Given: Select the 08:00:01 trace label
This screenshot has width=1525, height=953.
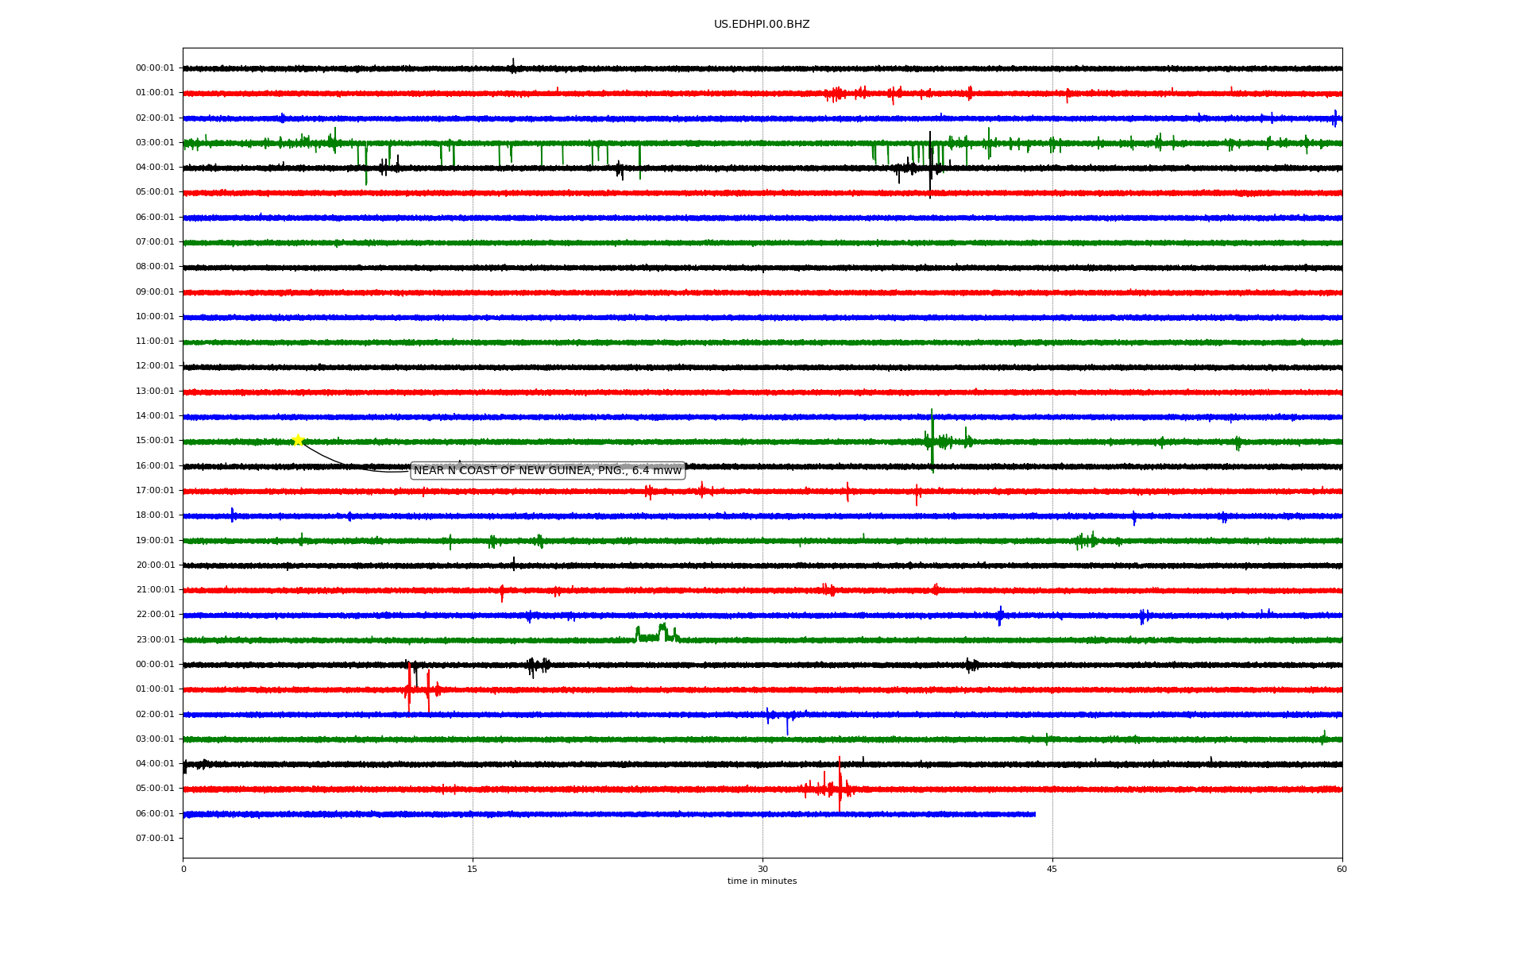Looking at the screenshot, I should point(155,267).
